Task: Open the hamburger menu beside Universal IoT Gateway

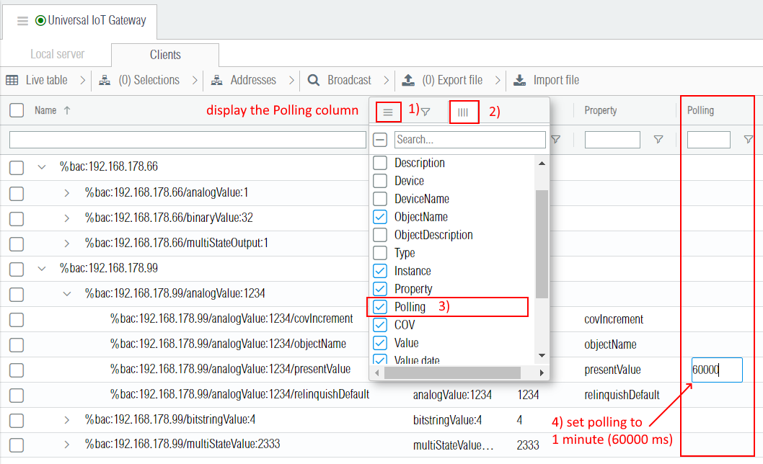Action: (x=22, y=21)
